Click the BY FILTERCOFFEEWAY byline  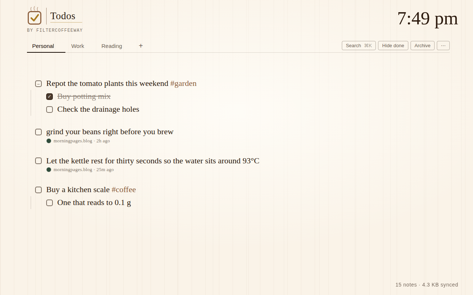[x=55, y=30]
